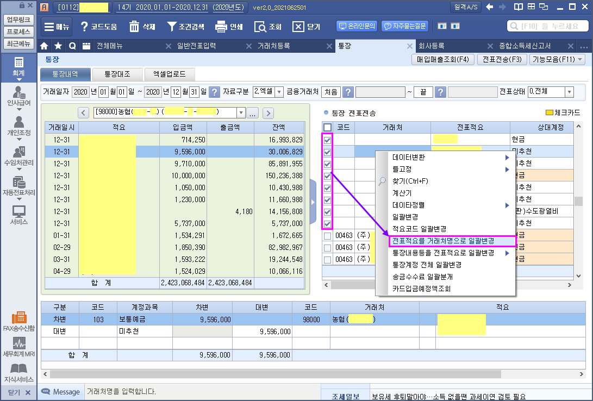Click the 삭제 trash icon

(x=134, y=27)
